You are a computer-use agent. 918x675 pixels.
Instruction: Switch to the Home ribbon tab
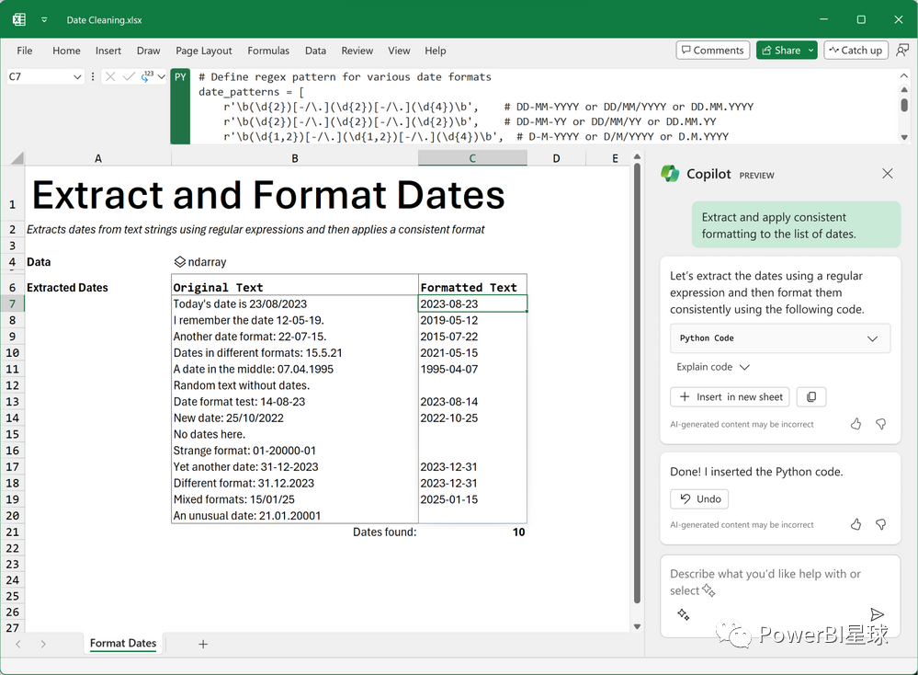pos(66,51)
